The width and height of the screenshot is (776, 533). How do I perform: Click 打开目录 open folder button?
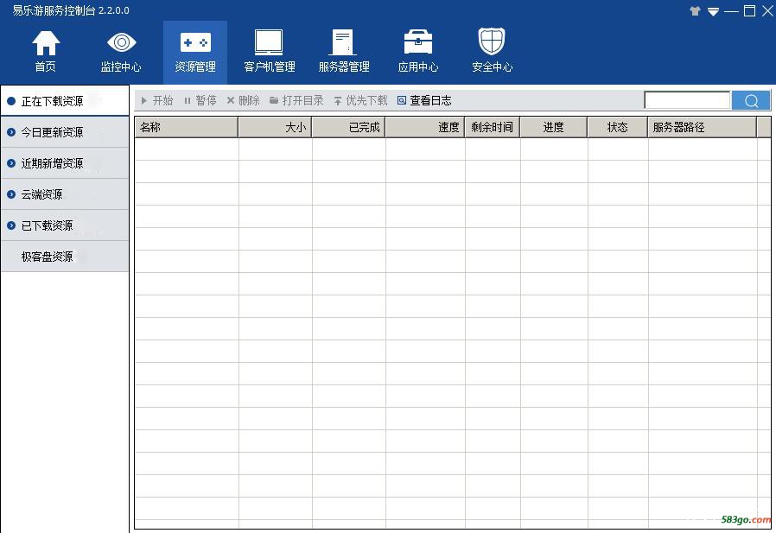[296, 100]
